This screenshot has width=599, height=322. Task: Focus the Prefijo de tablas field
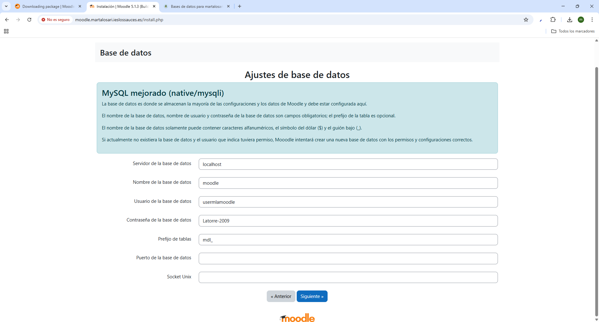point(348,240)
